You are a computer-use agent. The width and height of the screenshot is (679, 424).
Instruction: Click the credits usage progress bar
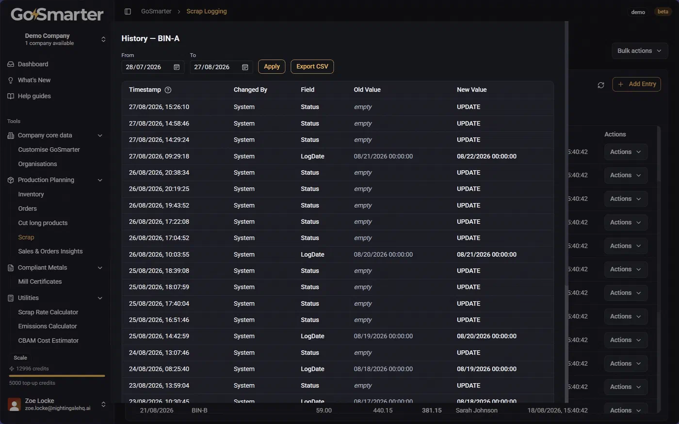pyautogui.click(x=57, y=376)
